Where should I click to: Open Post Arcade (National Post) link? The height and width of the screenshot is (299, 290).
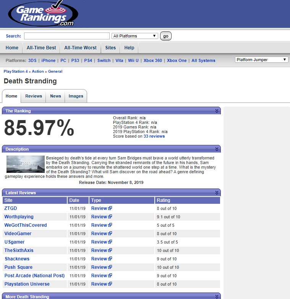tap(34, 276)
